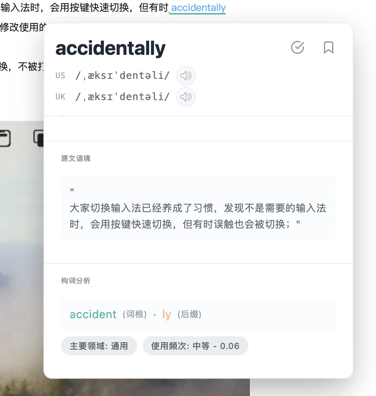Viewport: 376px width, 396px height.
Task: Click the UK phonetic transcription
Action: point(123,97)
